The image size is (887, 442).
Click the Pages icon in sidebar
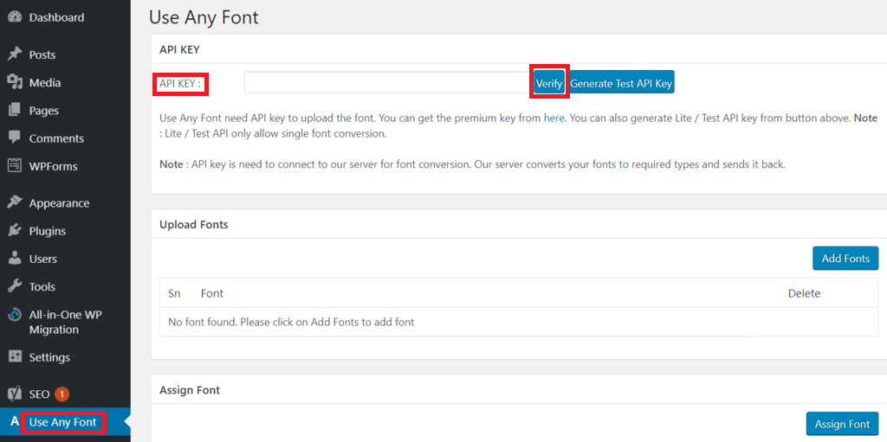pyautogui.click(x=15, y=110)
